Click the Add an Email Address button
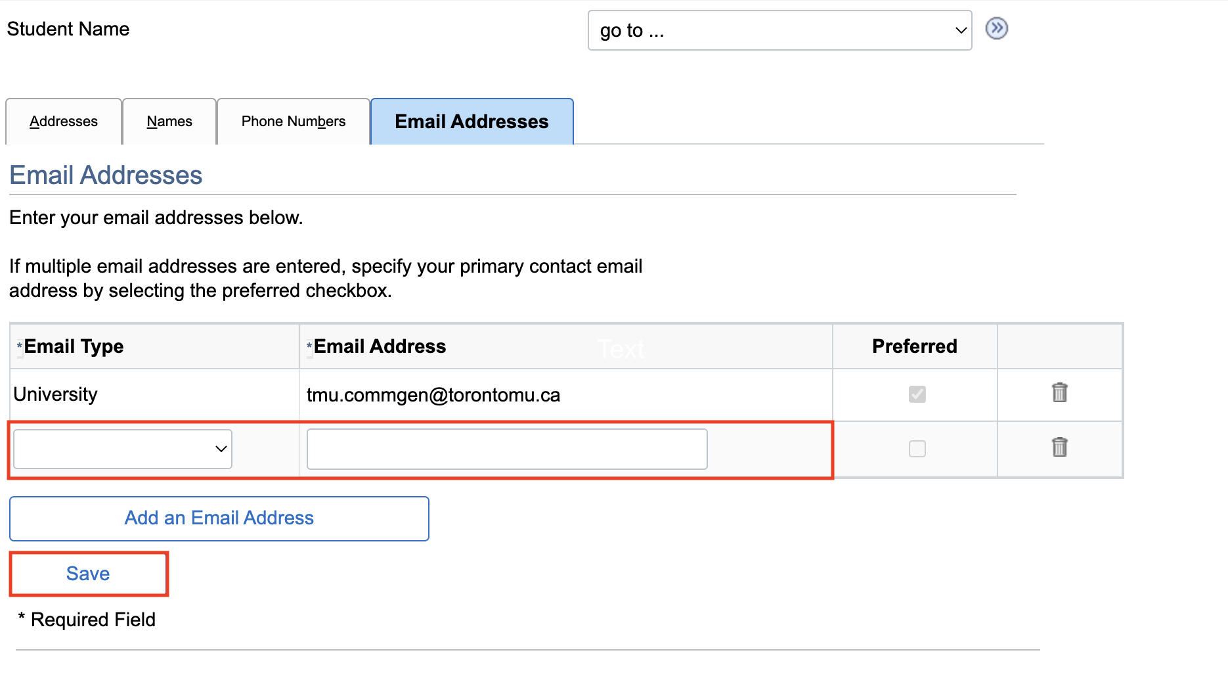This screenshot has width=1228, height=686. (x=219, y=518)
